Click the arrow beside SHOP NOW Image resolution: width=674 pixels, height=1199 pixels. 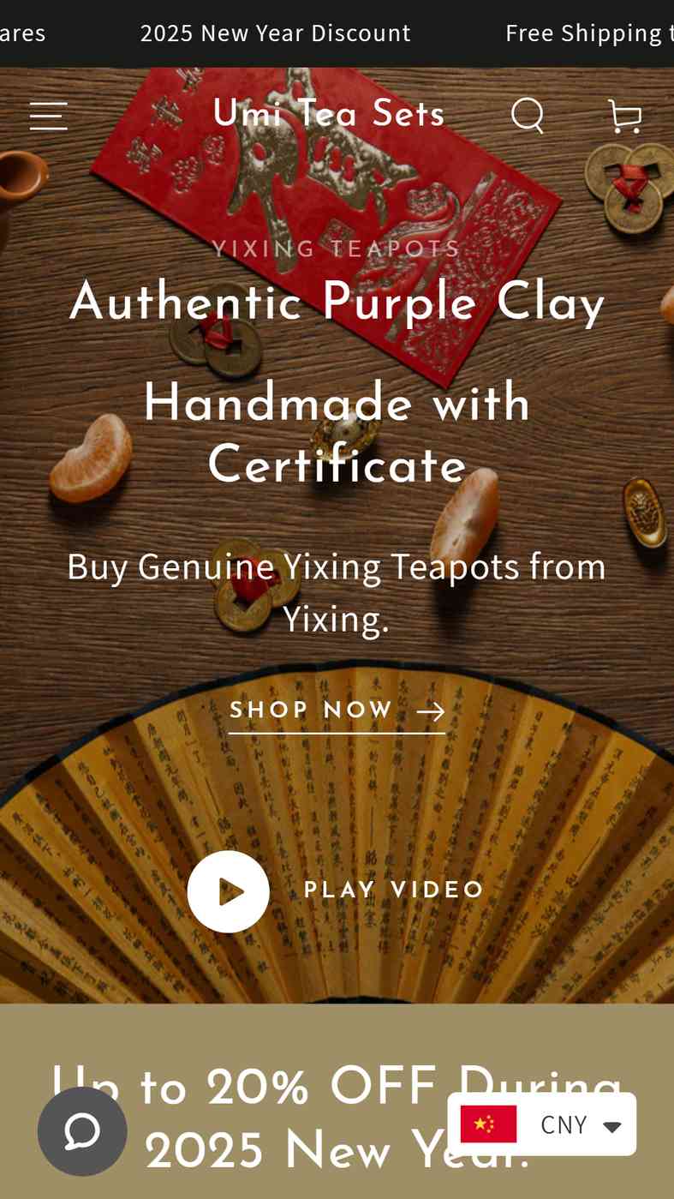click(x=431, y=710)
